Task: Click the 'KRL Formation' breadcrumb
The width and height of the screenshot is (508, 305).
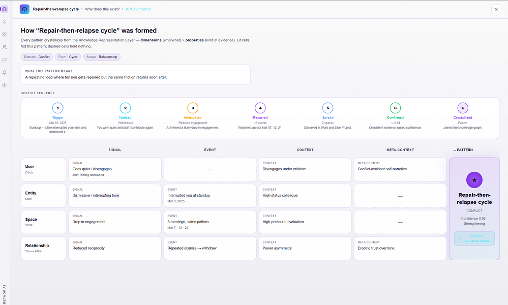Action: (x=138, y=9)
